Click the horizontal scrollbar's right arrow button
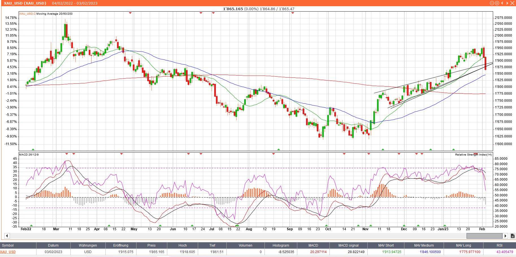The width and height of the screenshot is (516, 257). (x=505, y=236)
